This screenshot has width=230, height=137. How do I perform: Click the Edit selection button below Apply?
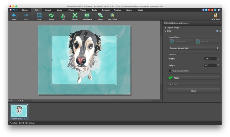click(x=194, y=84)
